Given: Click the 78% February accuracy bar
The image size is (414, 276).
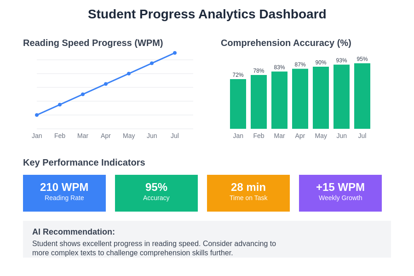Looking at the screenshot, I should pos(259,102).
